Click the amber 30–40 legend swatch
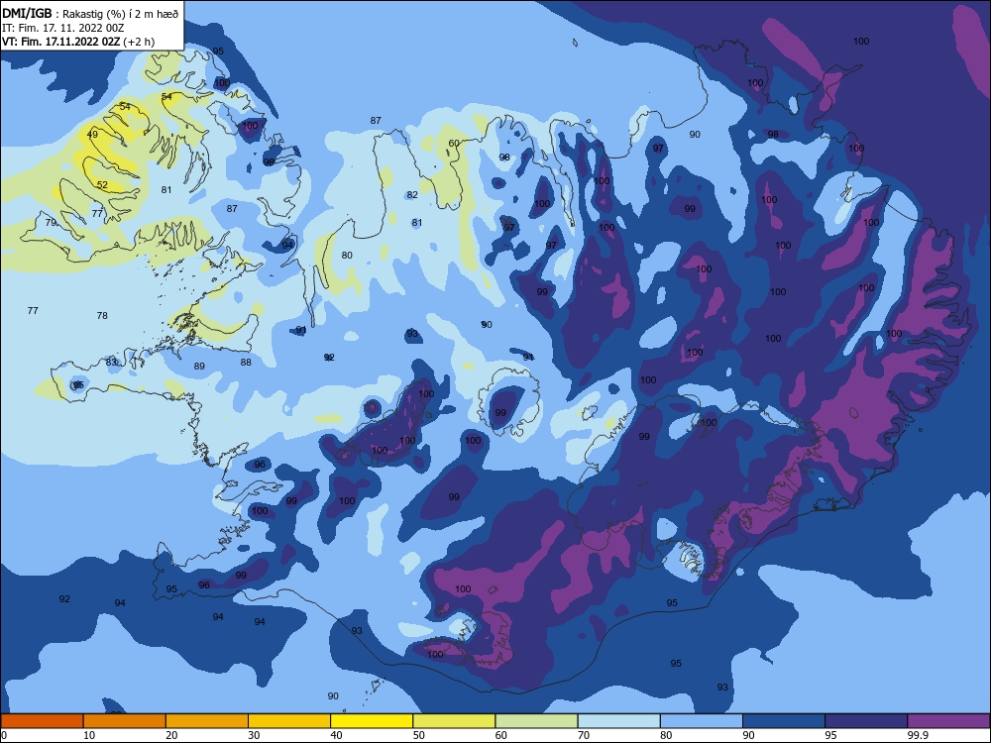 click(x=289, y=721)
